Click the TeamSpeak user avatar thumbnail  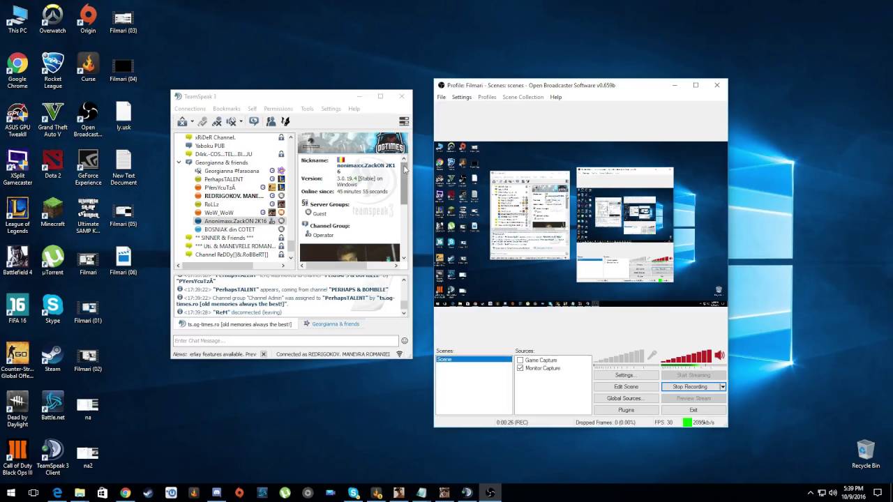350,252
